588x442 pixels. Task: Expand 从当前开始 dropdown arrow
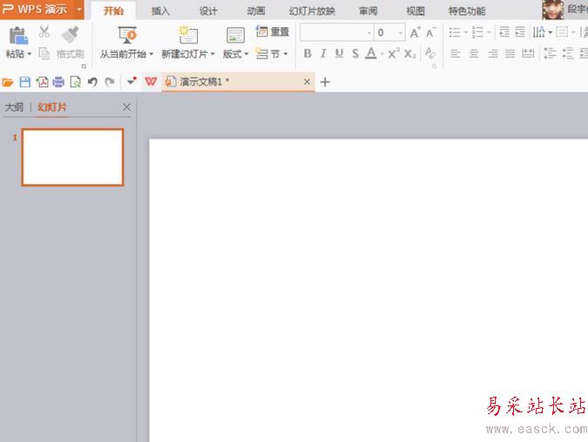(x=152, y=54)
